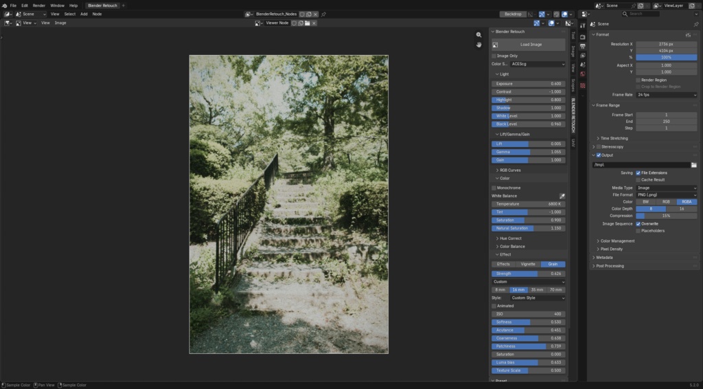Select the Blender Retouch workspace tab
Viewport: 703px width, 389px height.
(x=102, y=5)
